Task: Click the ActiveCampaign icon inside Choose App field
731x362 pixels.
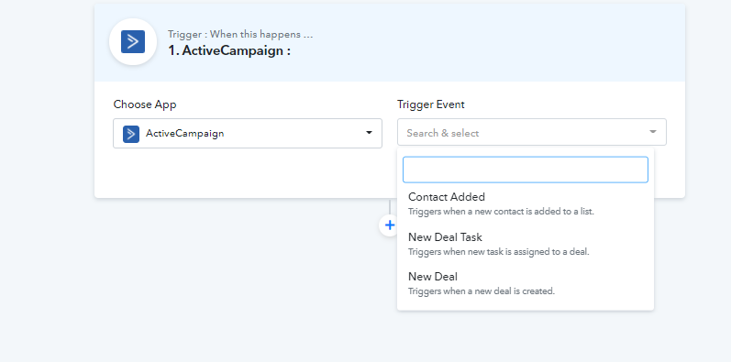Action: point(131,134)
